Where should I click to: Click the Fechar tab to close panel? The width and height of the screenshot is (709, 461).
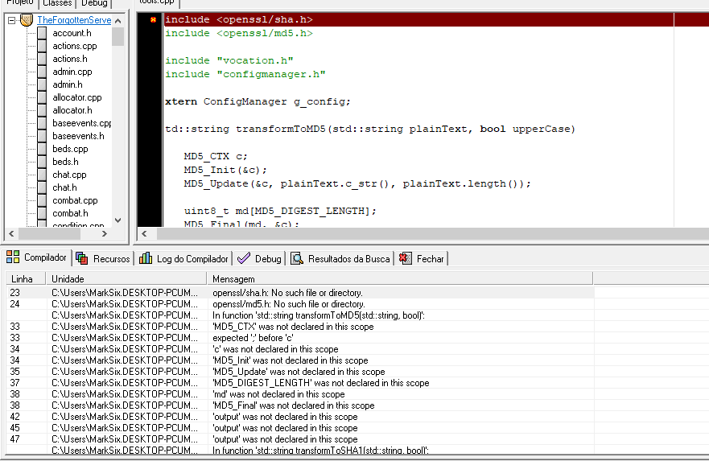coord(422,259)
